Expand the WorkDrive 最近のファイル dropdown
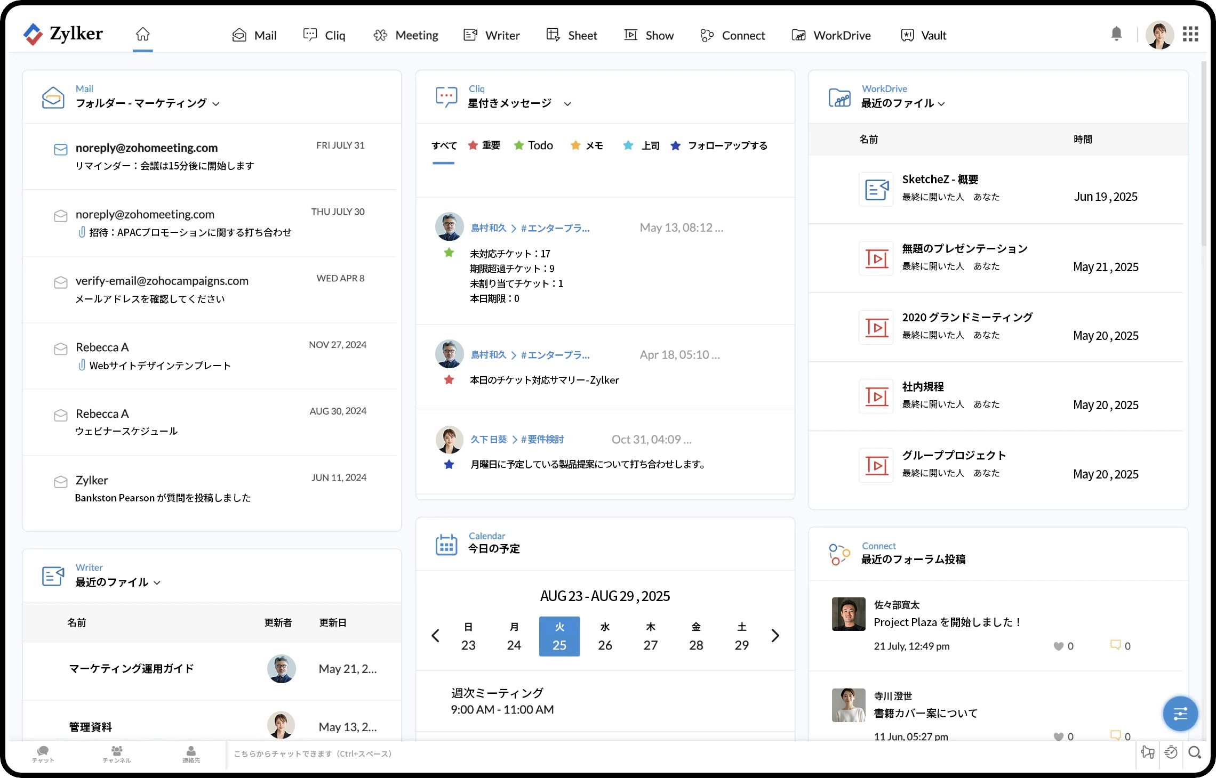The height and width of the screenshot is (778, 1216). click(941, 104)
